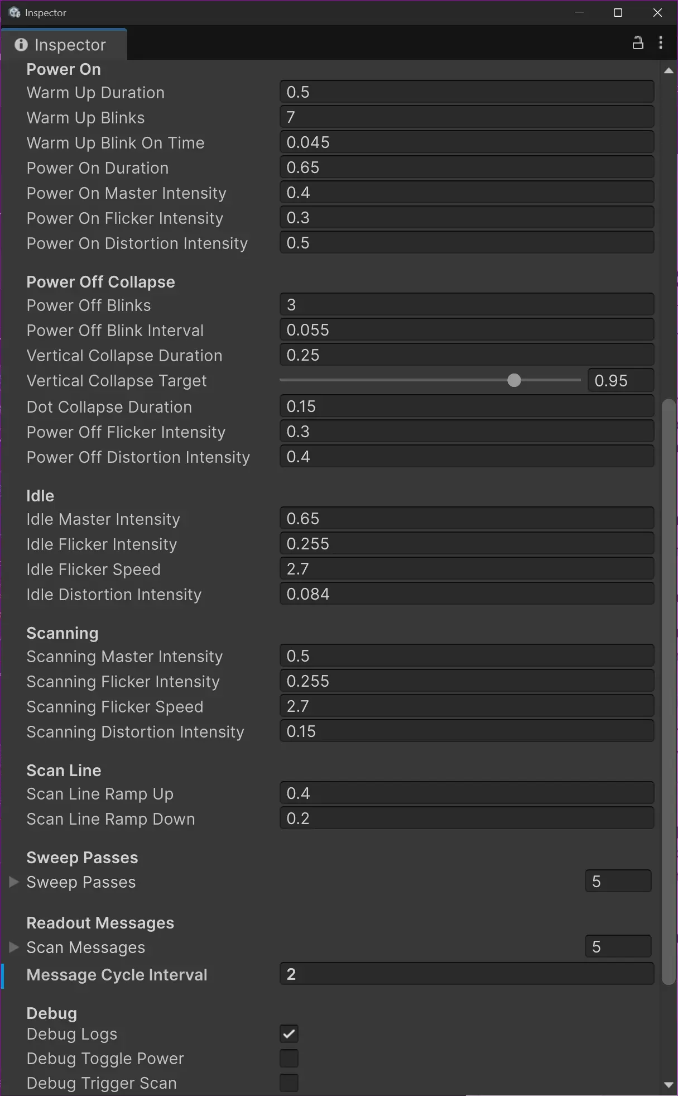Click the scrollbar up arrow
Viewport: 678px width, 1096px height.
pos(668,71)
